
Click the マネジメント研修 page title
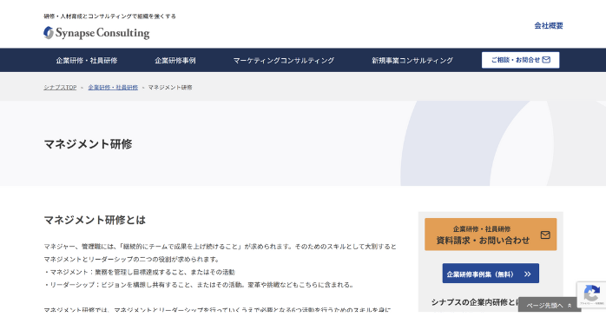point(88,144)
